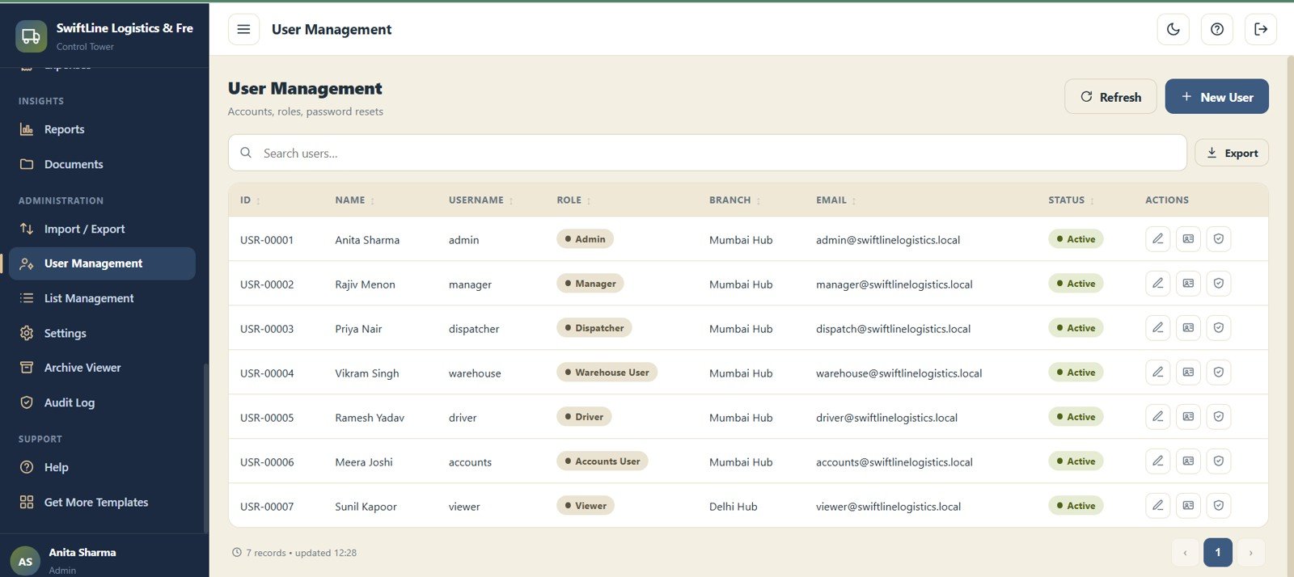Screen dimensions: 1294x577
Task: Open ID card icon for Meera Joshi
Action: pyautogui.click(x=1188, y=461)
